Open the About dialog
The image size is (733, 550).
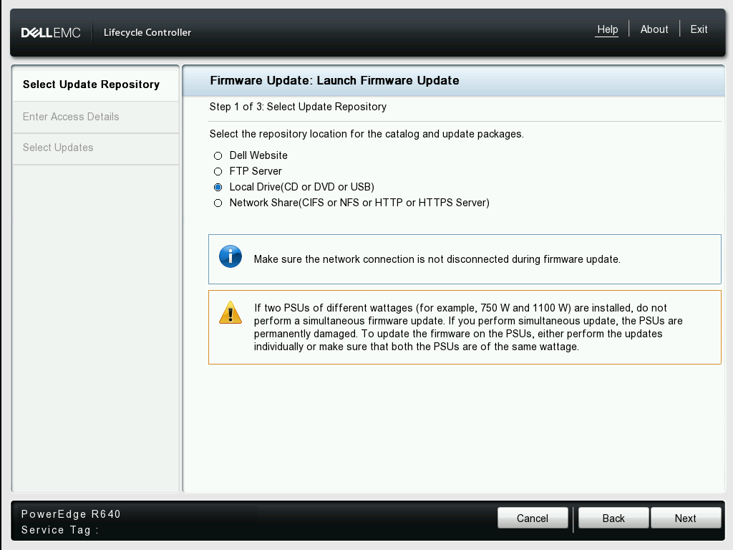click(654, 29)
